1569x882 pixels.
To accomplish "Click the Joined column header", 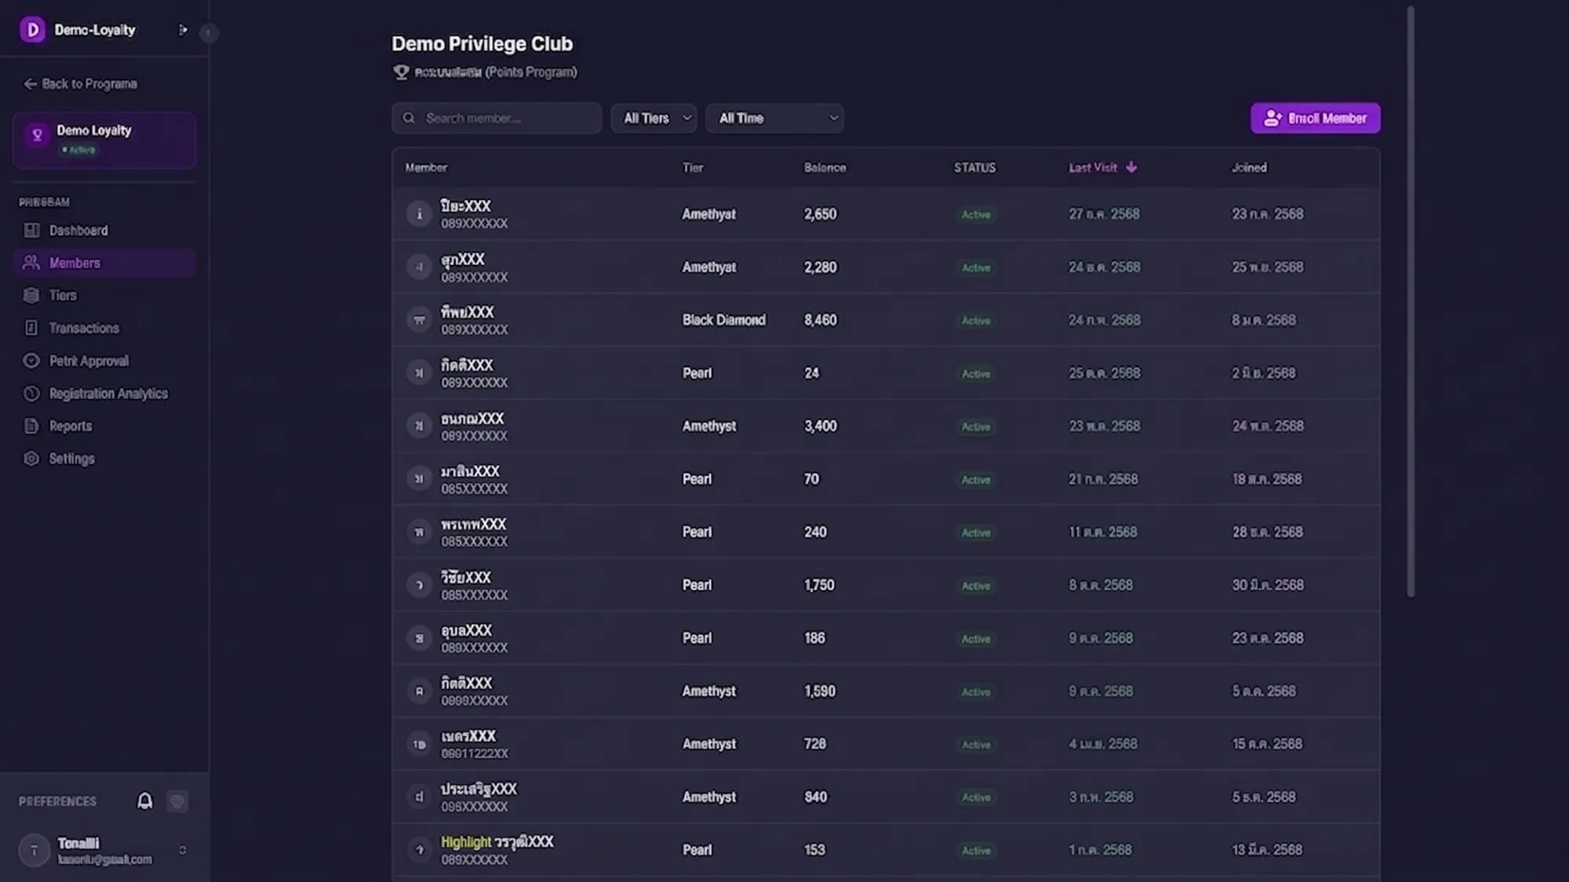I will point(1249,168).
